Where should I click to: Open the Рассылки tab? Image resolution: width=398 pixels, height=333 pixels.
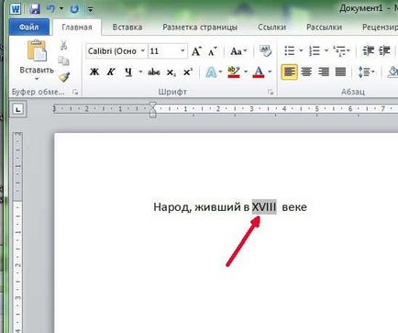[324, 28]
